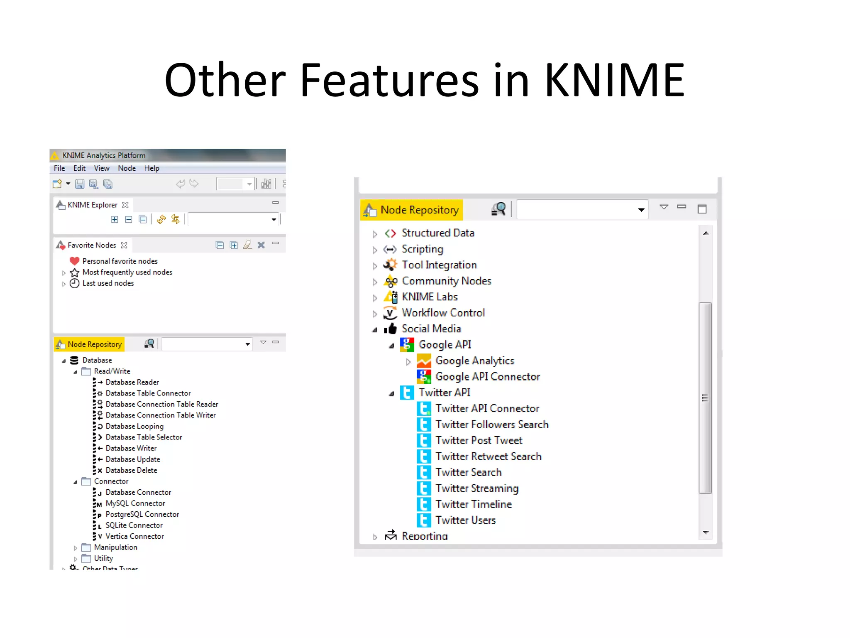850x638 pixels.
Task: Click search icon in right Node Repository
Action: [x=498, y=209]
